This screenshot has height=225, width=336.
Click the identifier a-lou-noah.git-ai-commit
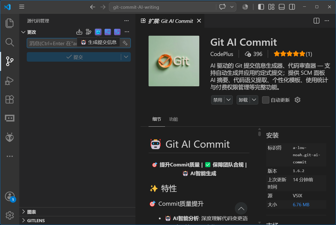coord(307,155)
